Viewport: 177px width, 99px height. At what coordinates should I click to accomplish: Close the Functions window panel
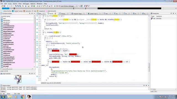click(34, 13)
